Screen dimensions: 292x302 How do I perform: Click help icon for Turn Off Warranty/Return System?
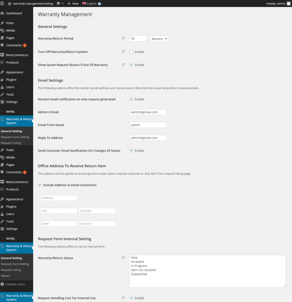(123, 51)
